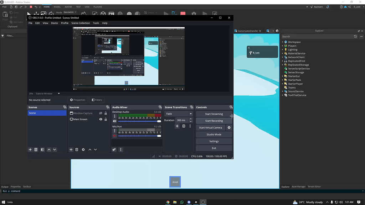Enable Studio Mode
The width and height of the screenshot is (365, 205).
[x=214, y=134]
